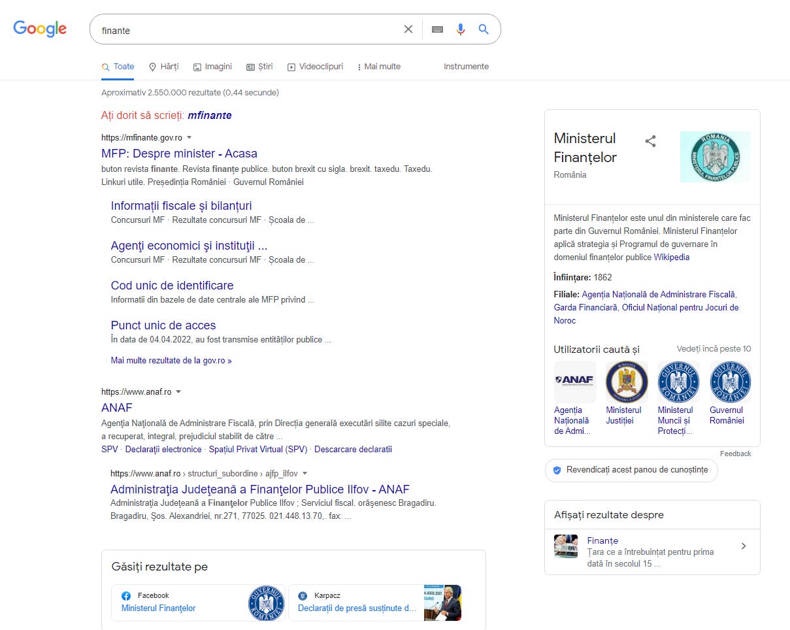Switch to the Videoclipuri tab
The width and height of the screenshot is (790, 630).
tap(315, 67)
